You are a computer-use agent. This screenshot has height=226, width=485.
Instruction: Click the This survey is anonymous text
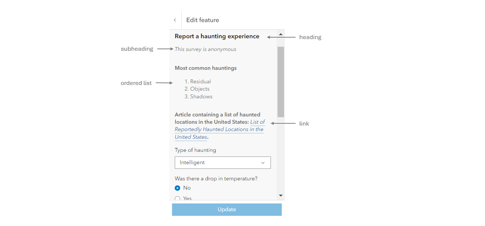205,49
